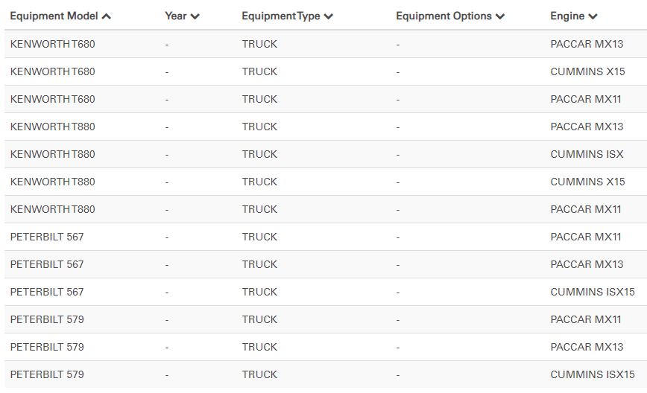The image size is (647, 393).
Task: Click the Equipment Options header text
Action: 444,16
